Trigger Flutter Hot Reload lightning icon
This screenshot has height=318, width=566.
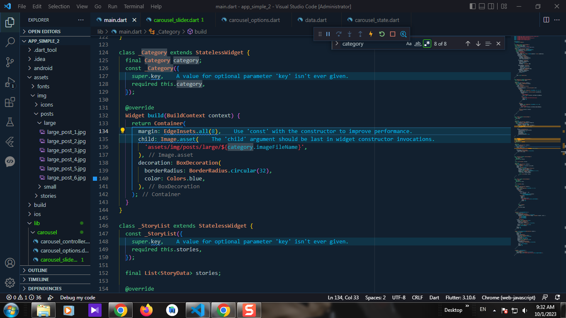click(x=371, y=34)
